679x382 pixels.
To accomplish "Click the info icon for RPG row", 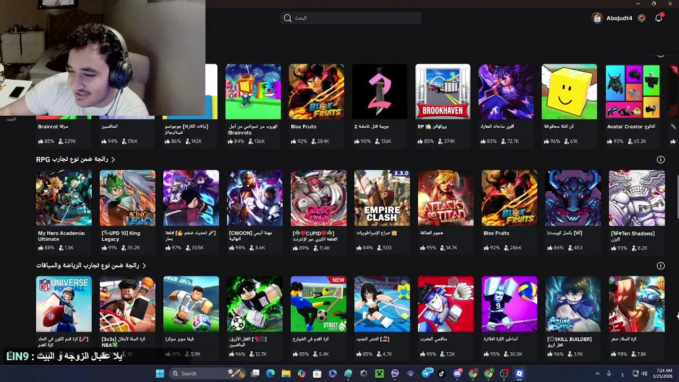I will pyautogui.click(x=660, y=159).
